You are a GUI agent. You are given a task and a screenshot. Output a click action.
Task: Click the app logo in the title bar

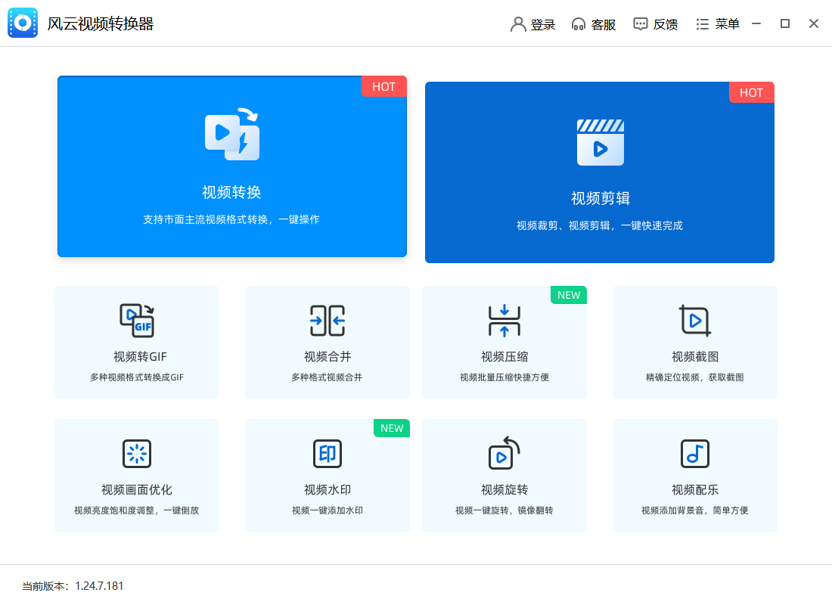point(22,23)
